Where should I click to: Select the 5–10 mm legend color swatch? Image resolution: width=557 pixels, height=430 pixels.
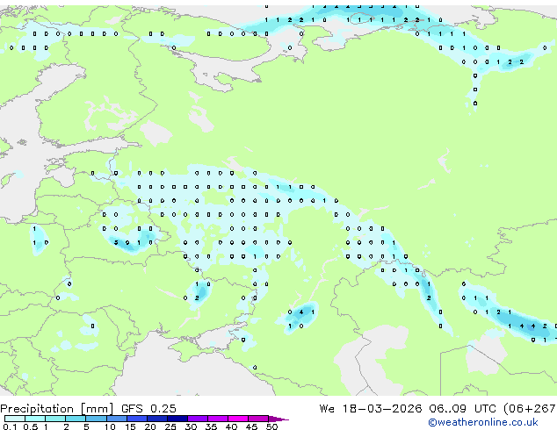point(96,419)
